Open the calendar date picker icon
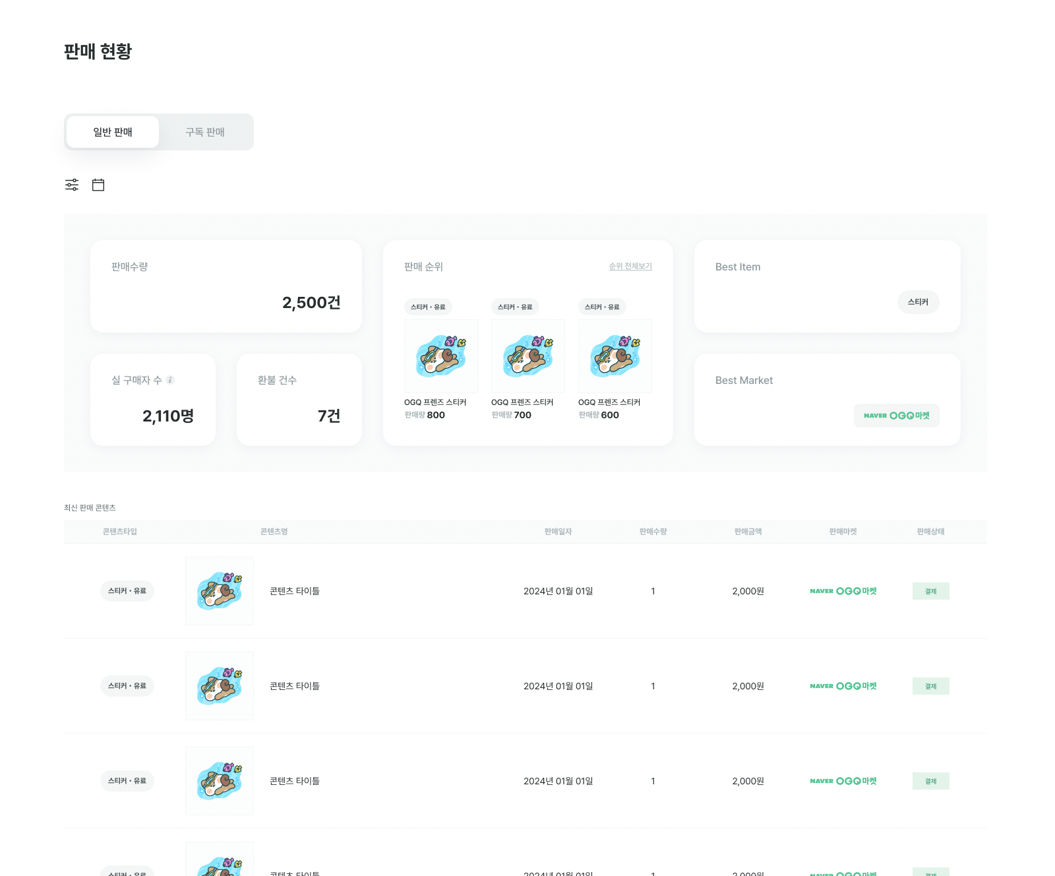This screenshot has width=1055, height=876. 98,185
